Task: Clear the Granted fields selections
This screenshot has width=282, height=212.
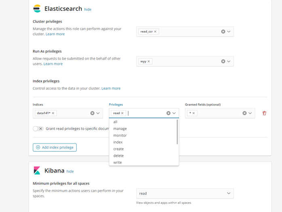Action: coord(244,113)
